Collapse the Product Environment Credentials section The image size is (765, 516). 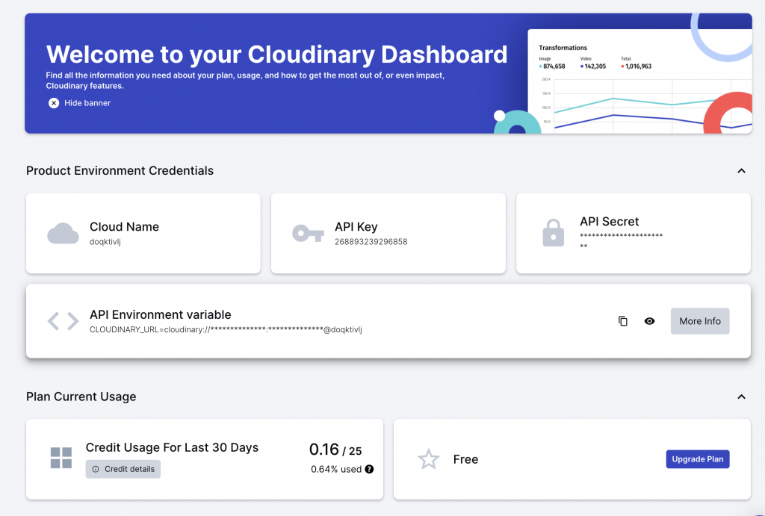(x=741, y=171)
